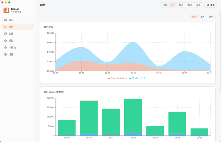221x142 pixels.
Task: Click the 刷新 refresh arrows icon
Action: (x=208, y=5)
